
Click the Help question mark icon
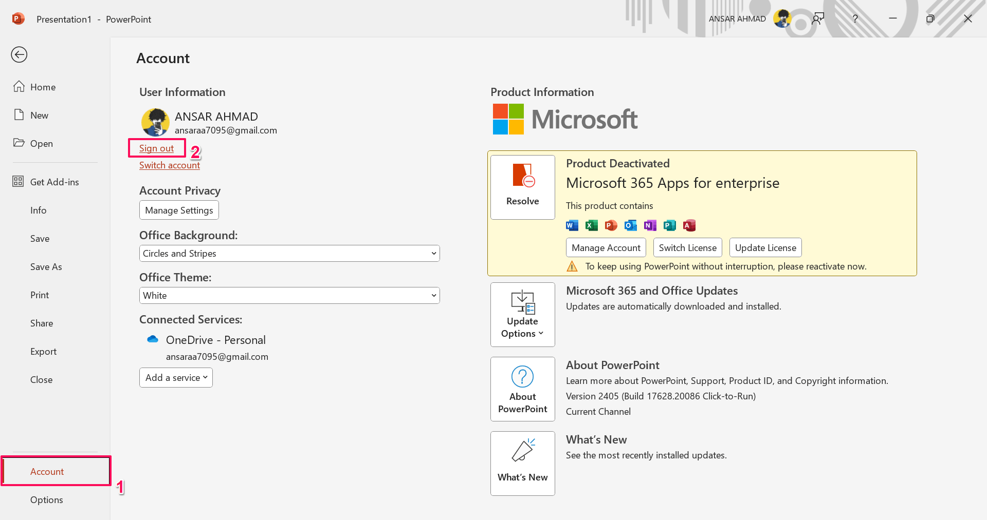(x=855, y=19)
